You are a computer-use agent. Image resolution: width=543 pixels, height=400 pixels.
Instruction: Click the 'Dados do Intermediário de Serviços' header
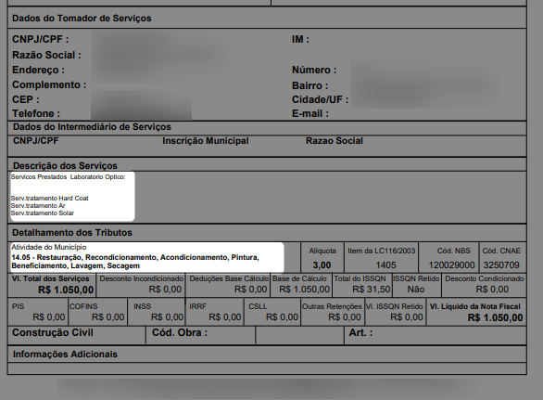(x=92, y=126)
